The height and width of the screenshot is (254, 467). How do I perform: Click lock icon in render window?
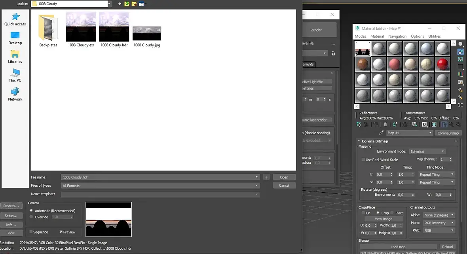coord(333,53)
